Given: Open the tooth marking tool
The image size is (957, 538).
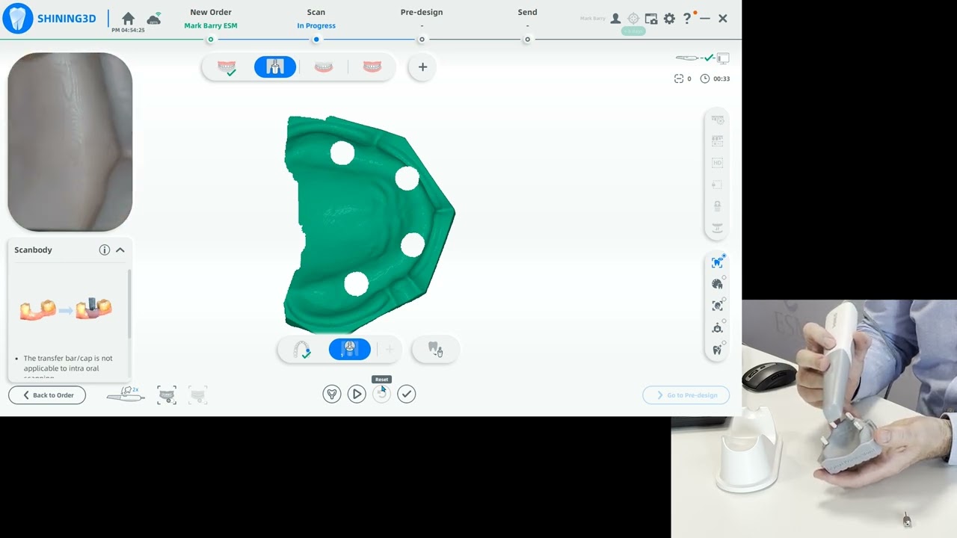Looking at the screenshot, I should click(x=435, y=350).
